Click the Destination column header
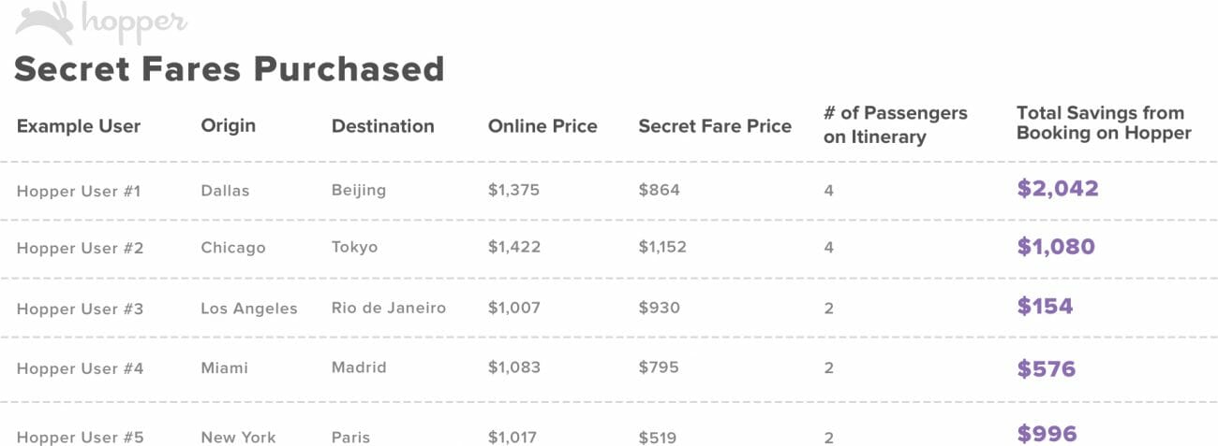 (x=382, y=126)
